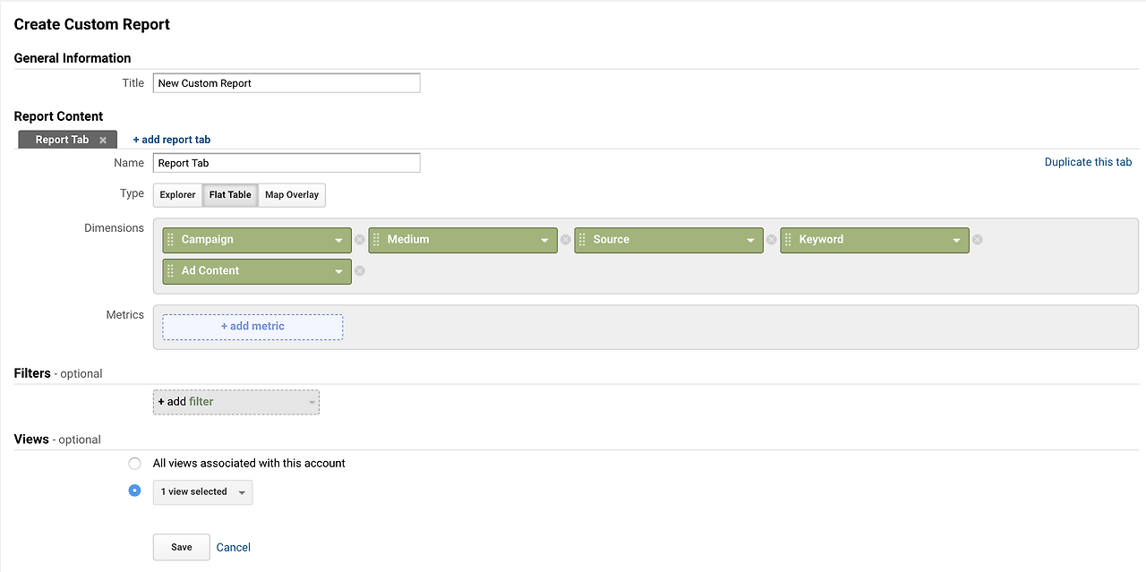Click the 'Views' section heading

(x=31, y=440)
